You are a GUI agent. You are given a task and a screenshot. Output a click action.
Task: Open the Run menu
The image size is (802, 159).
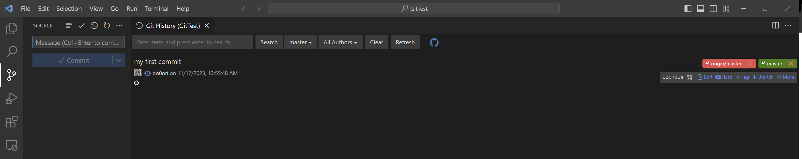tap(132, 8)
